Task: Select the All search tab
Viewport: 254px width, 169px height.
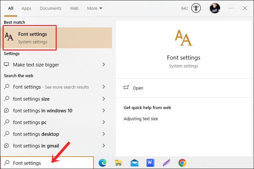Action: pos(11,8)
